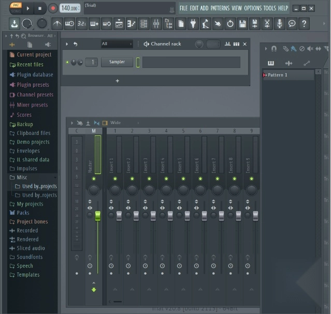The width and height of the screenshot is (331, 314).
Task: Click the plus button to add channel
Action: coord(117,81)
